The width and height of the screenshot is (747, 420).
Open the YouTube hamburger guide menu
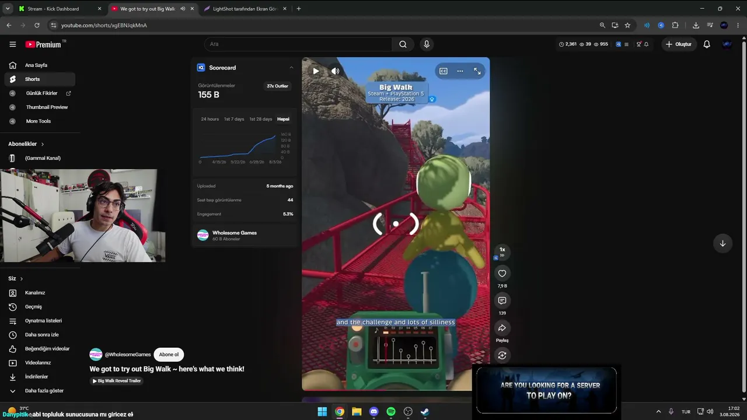click(13, 44)
